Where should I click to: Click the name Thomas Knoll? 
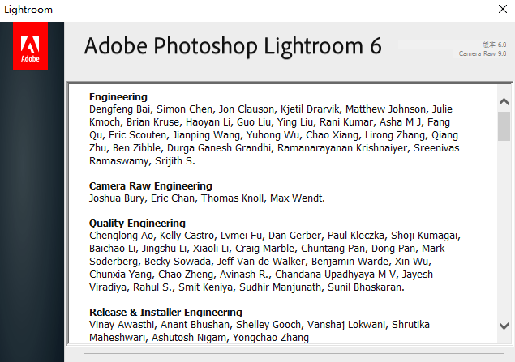pyautogui.click(x=232, y=198)
